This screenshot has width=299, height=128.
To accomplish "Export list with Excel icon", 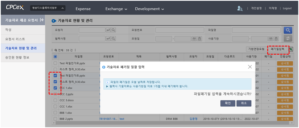I will point(291,49).
